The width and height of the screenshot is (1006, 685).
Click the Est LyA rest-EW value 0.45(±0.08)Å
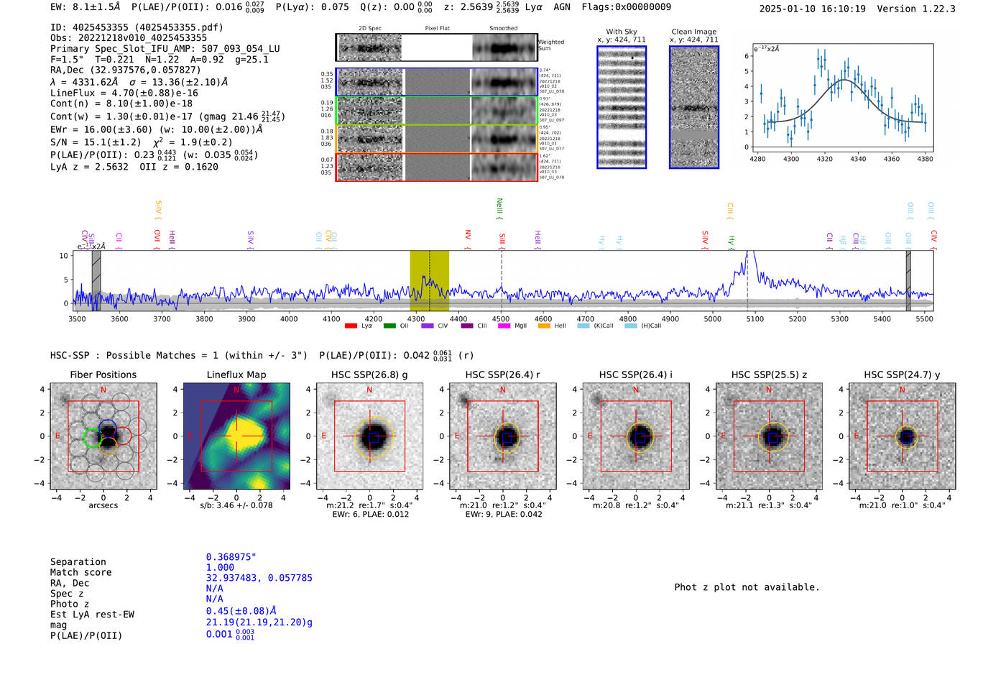[x=241, y=611]
